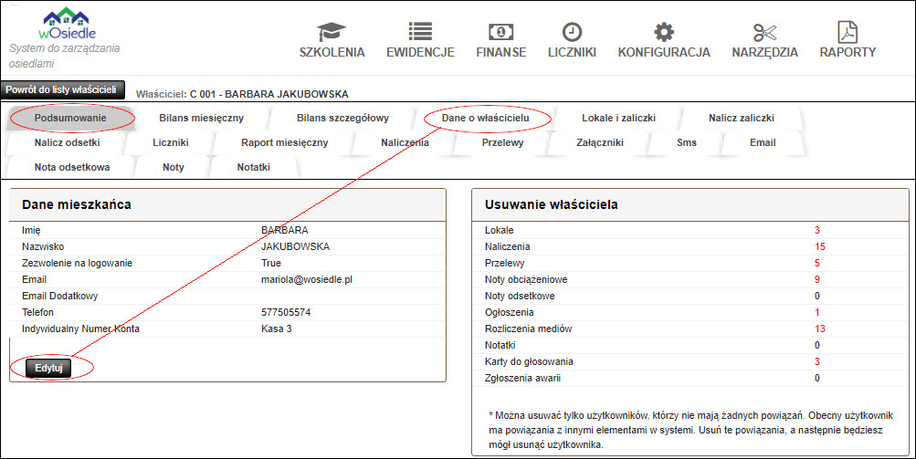The image size is (916, 459).
Task: Open Notatki tab
Action: (x=253, y=167)
